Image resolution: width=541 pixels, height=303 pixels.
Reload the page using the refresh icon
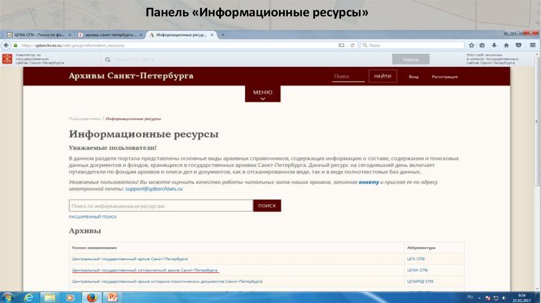[352, 45]
